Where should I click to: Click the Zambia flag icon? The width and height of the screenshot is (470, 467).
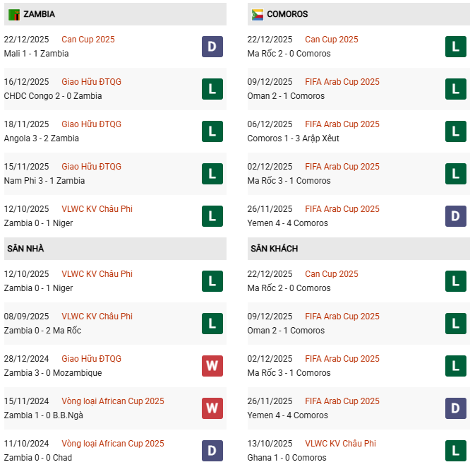point(14,14)
